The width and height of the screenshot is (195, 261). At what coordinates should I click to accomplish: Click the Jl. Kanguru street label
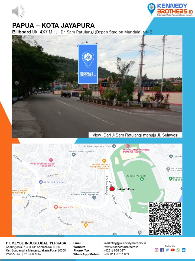(x=27, y=204)
